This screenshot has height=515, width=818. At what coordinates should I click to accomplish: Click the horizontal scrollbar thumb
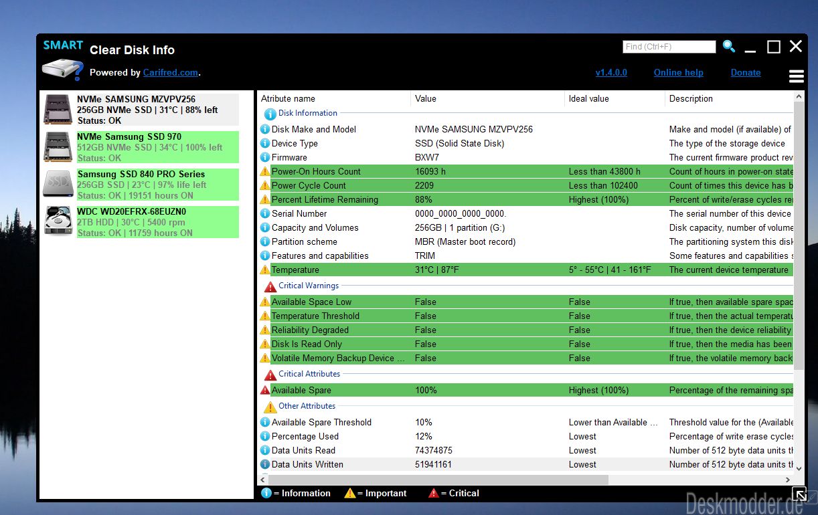[x=439, y=480]
